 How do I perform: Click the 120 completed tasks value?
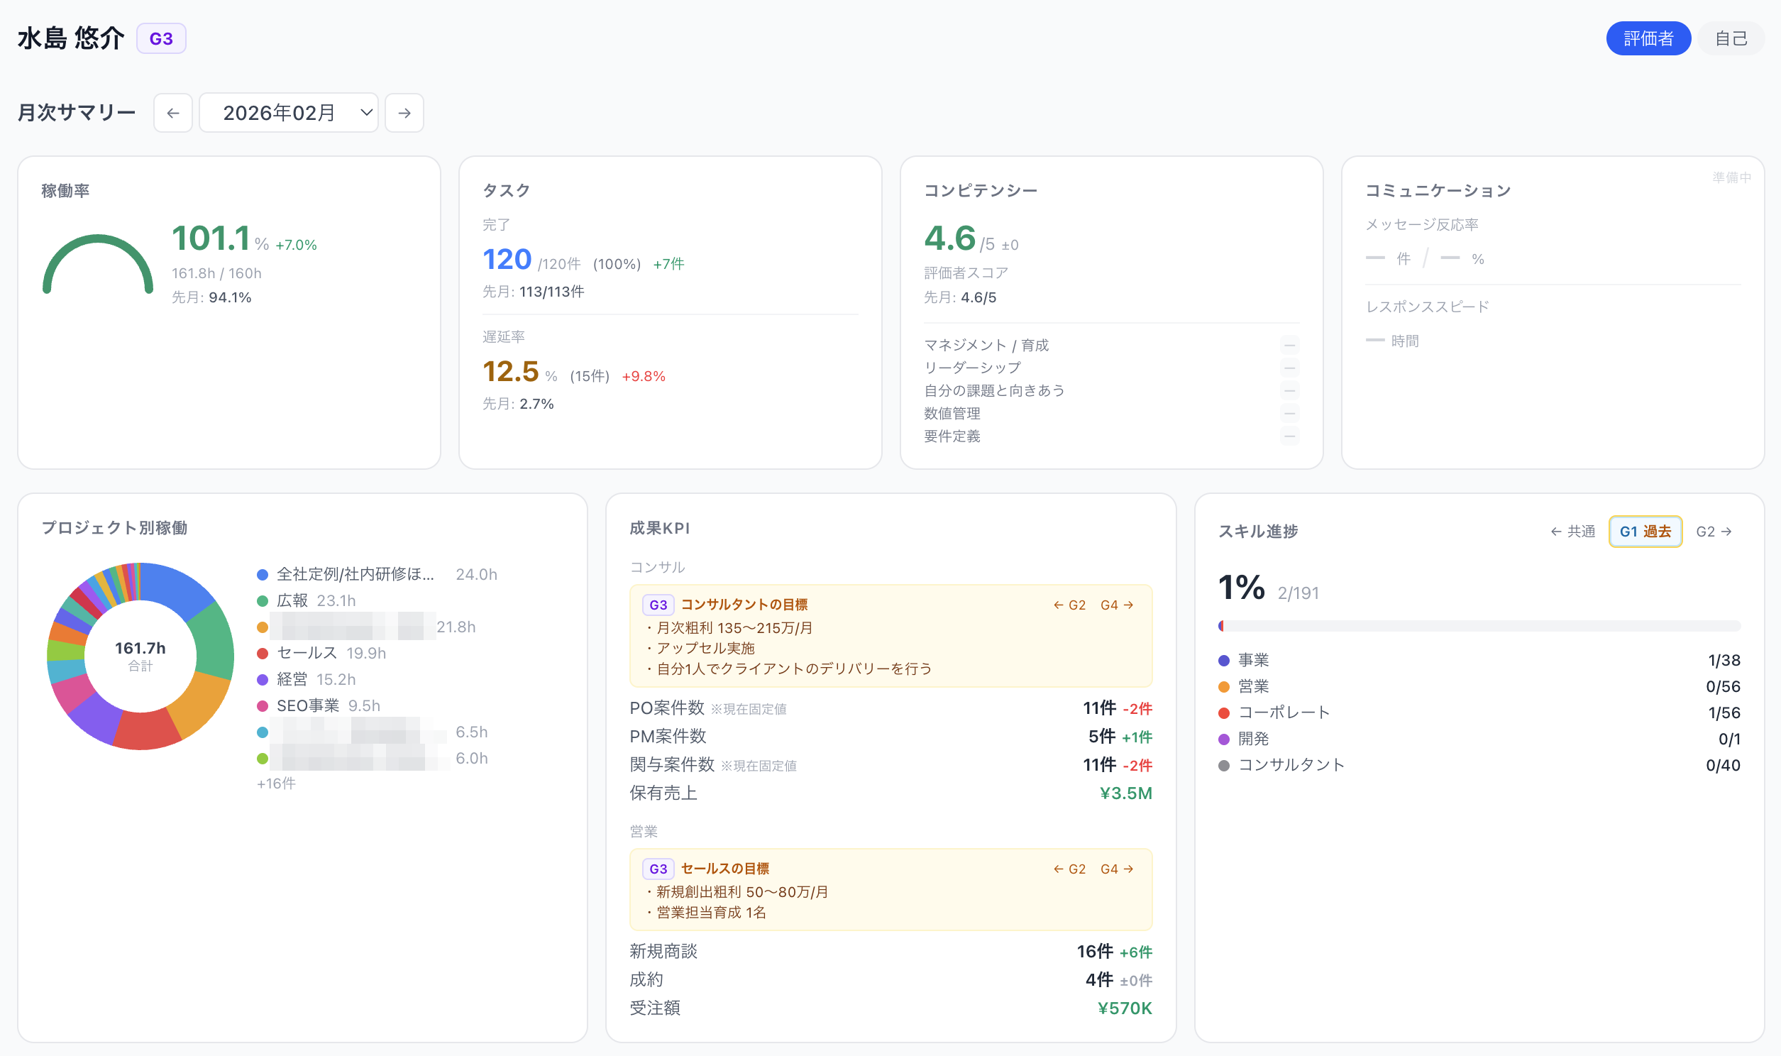pos(507,260)
